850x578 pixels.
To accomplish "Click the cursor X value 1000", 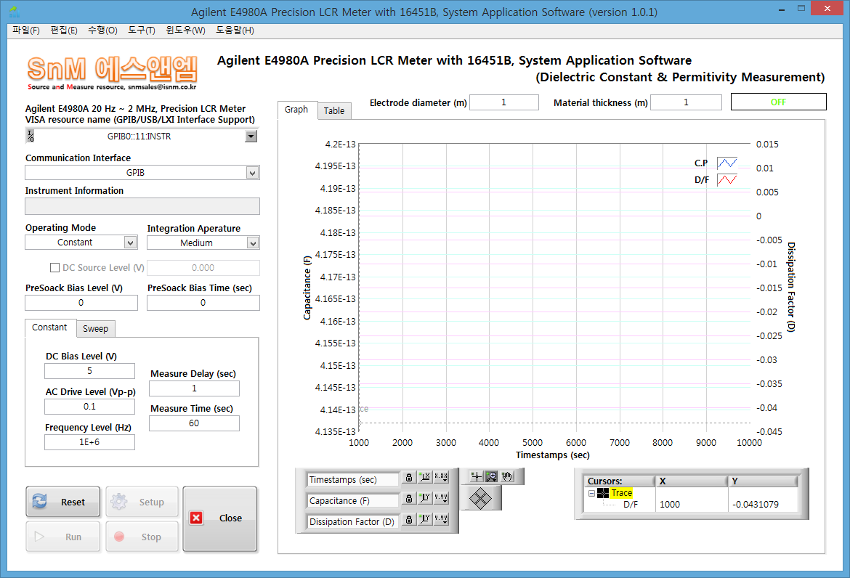I will pos(670,505).
